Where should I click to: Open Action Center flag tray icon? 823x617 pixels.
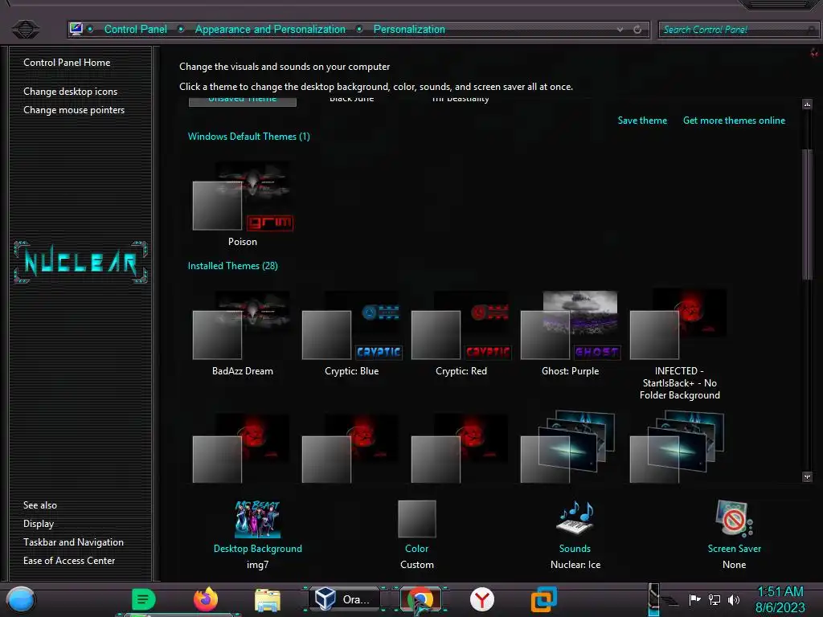tap(694, 599)
